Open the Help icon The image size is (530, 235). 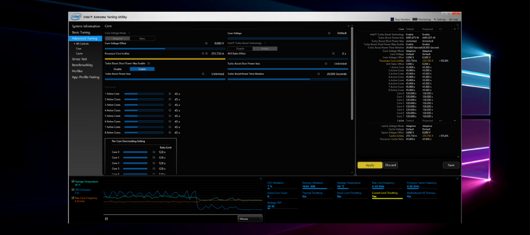pyautogui.click(x=451, y=19)
